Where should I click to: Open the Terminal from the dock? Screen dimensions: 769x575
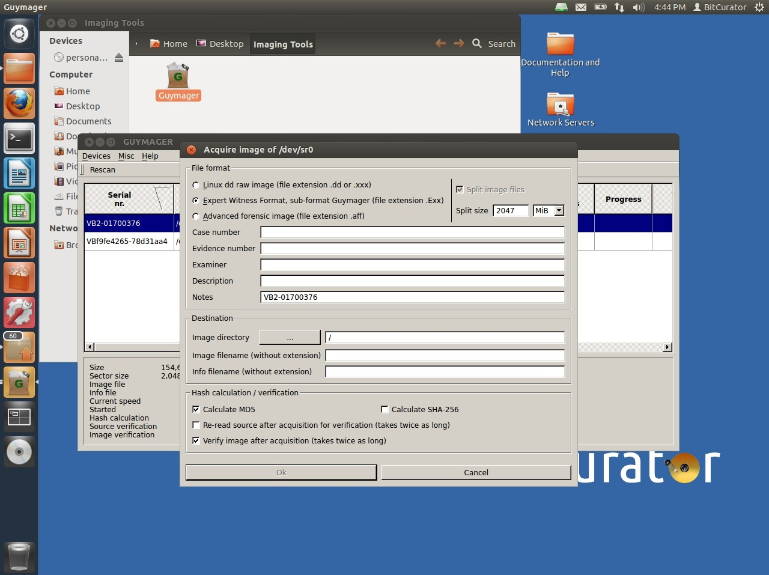19,138
